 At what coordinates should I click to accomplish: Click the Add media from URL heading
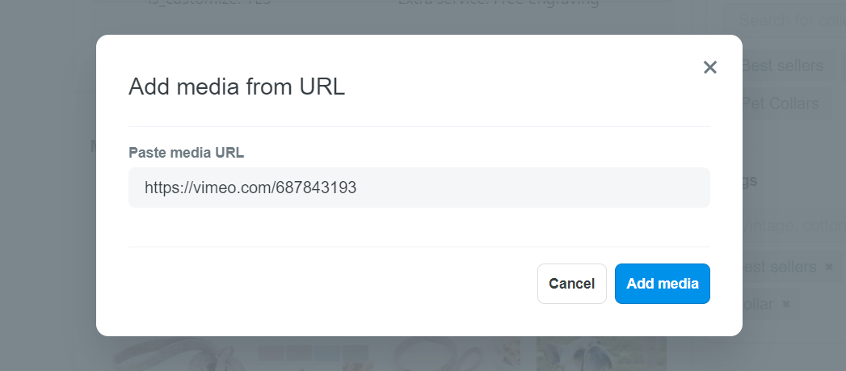pyautogui.click(x=236, y=86)
